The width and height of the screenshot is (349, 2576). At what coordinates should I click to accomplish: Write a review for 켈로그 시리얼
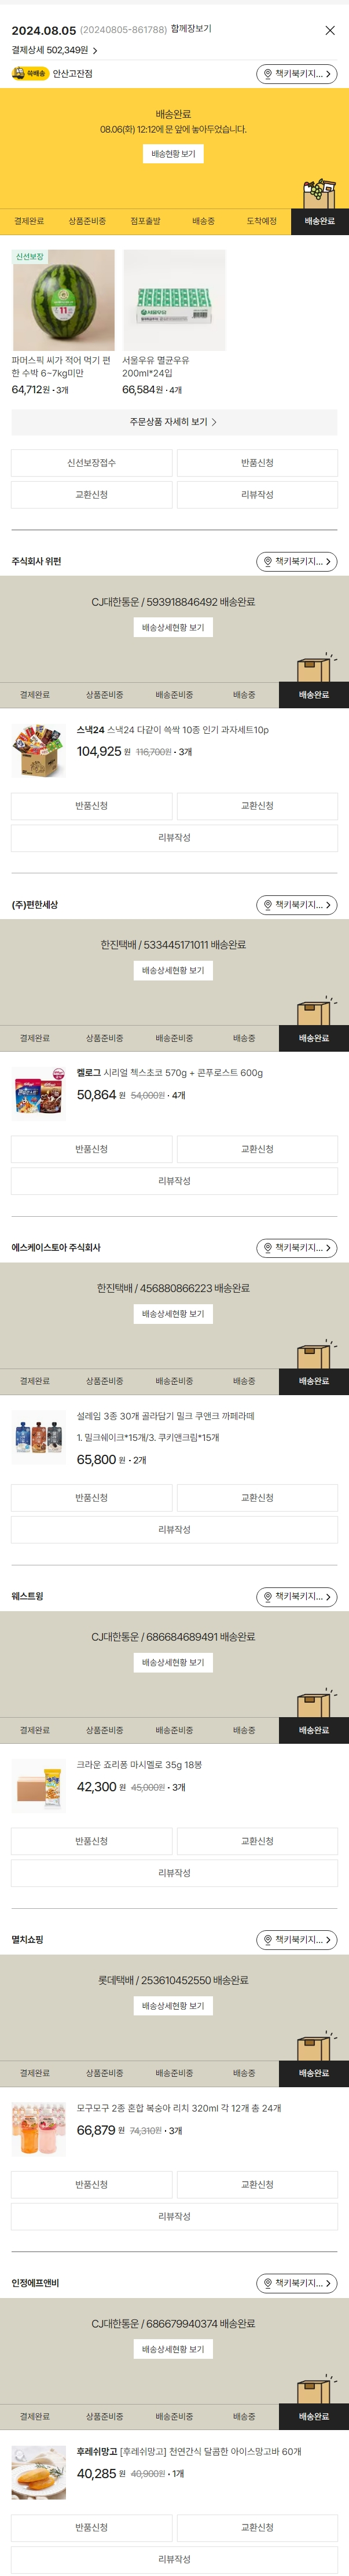[174, 1181]
